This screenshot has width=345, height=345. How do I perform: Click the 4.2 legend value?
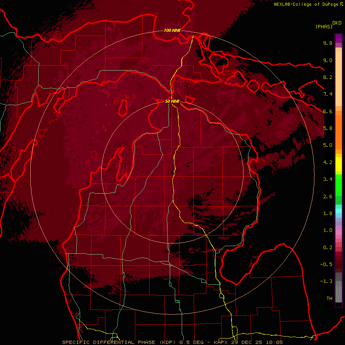(328, 163)
